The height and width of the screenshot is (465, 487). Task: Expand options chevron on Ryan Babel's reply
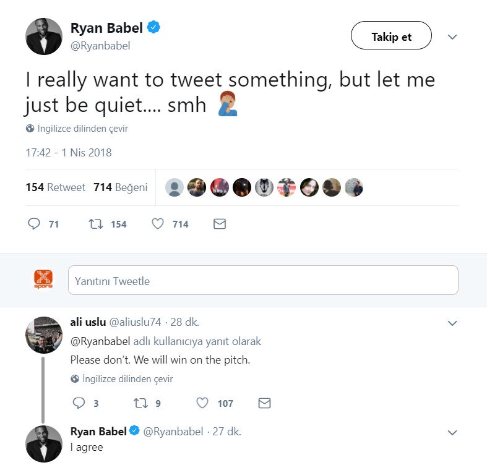coord(452,432)
